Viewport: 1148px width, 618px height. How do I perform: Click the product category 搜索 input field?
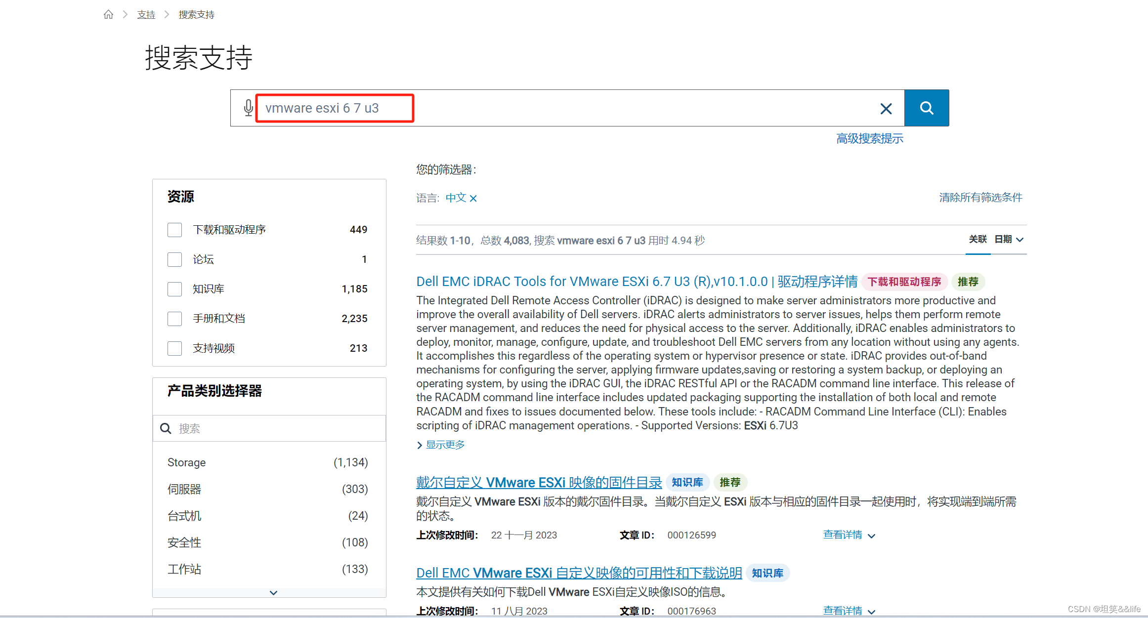(269, 428)
